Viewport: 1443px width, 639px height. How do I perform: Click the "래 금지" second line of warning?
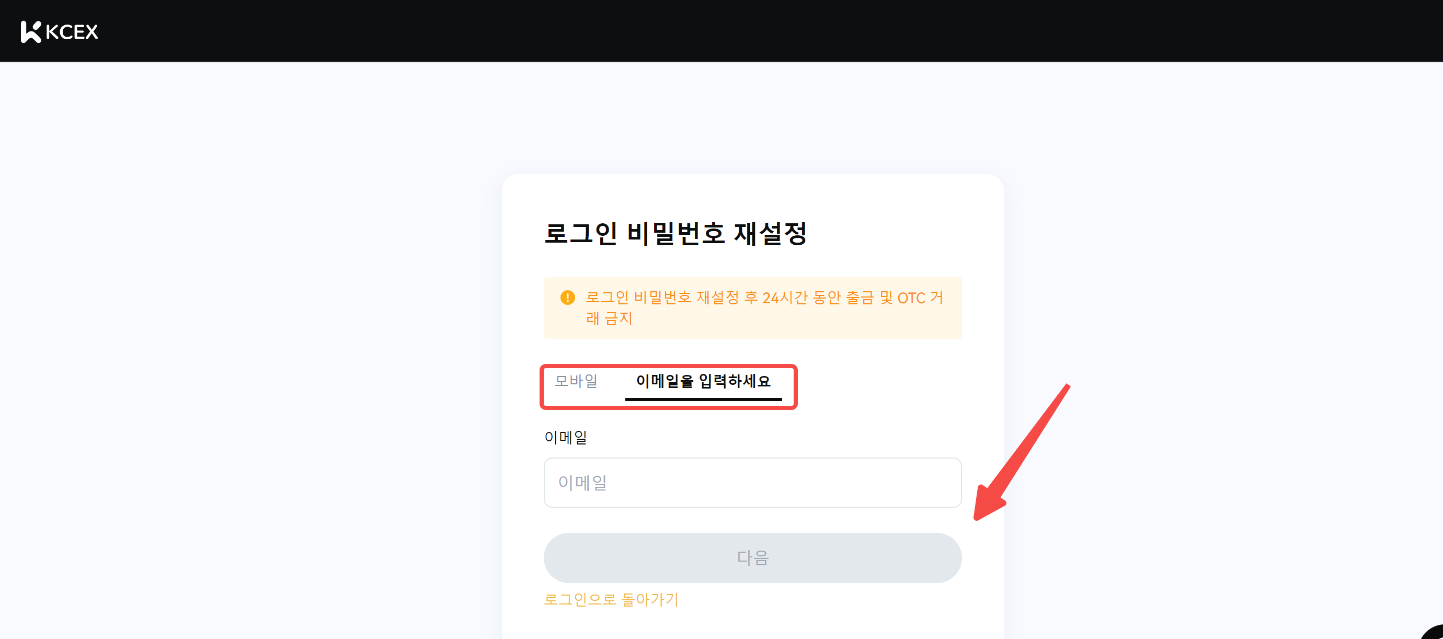click(609, 318)
